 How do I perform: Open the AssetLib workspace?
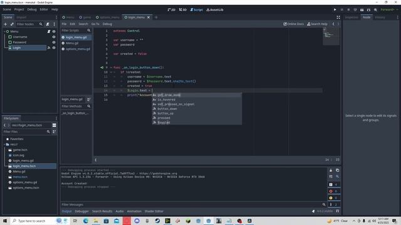tap(215, 10)
